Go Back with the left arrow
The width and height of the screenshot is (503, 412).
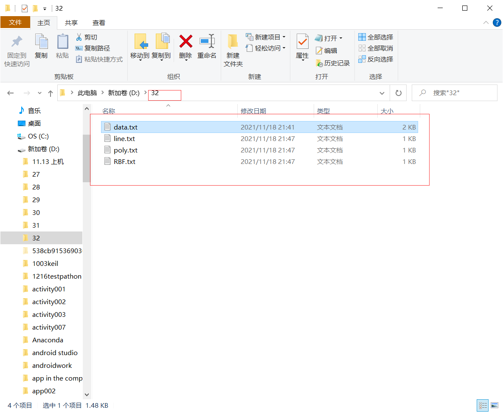coord(11,93)
